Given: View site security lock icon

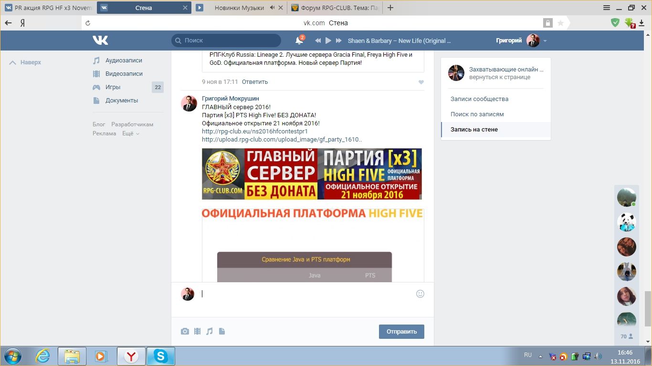Looking at the screenshot, I should (547, 23).
